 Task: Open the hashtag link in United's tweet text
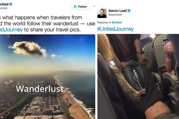(11, 30)
